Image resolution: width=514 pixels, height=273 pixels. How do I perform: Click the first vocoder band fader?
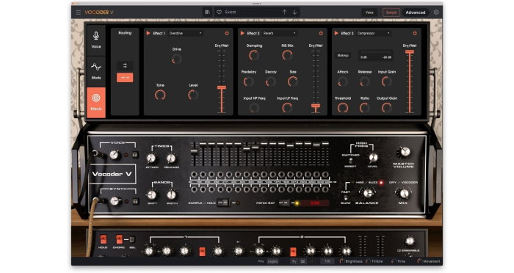point(194,151)
